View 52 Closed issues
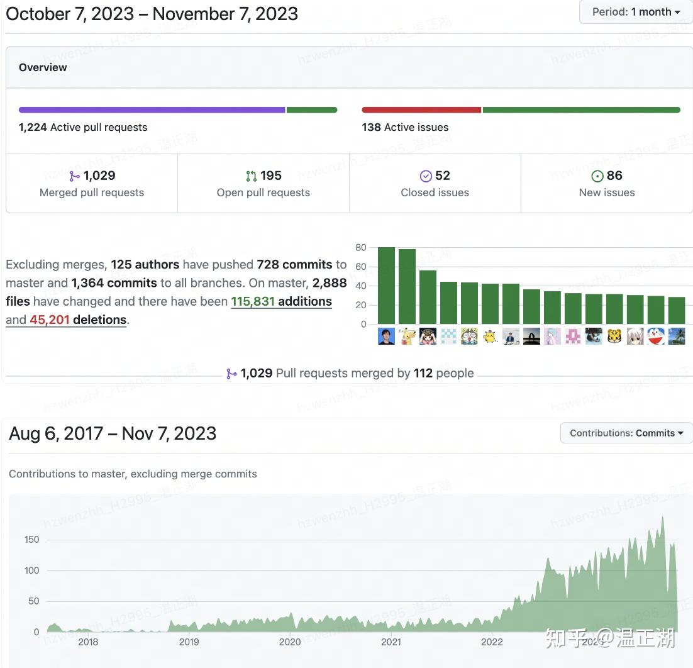This screenshot has height=668, width=693. tap(435, 183)
